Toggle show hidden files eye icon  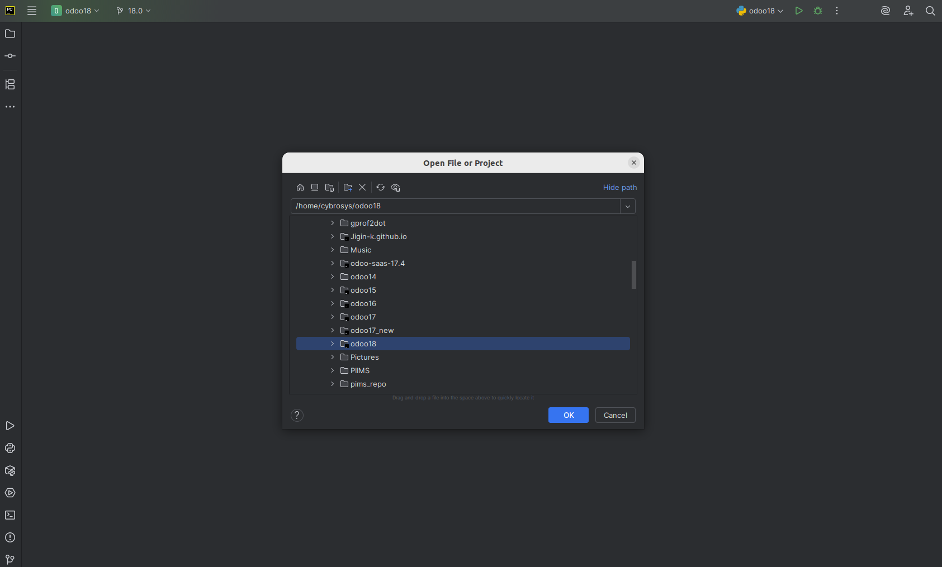396,187
